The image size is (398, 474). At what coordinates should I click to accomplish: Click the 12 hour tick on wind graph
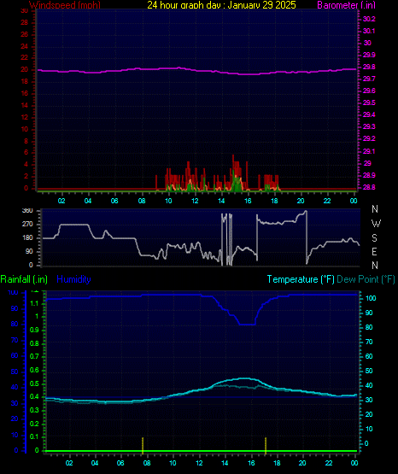195,201
